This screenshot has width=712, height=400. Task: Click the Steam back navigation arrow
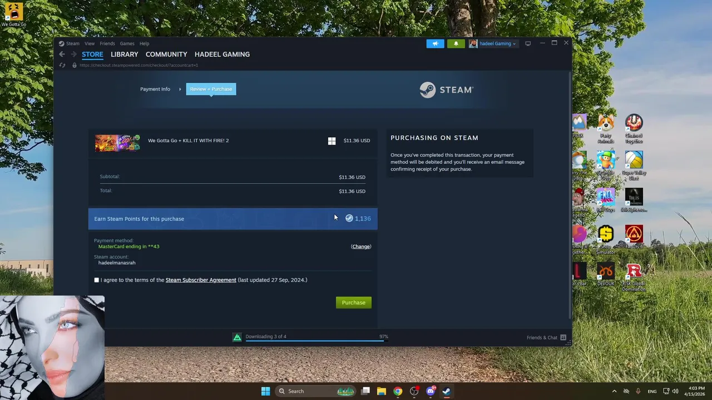[62, 54]
